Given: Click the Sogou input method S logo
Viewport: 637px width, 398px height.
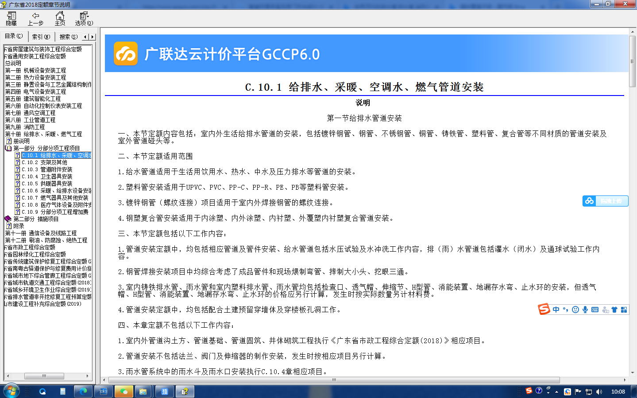Looking at the screenshot, I should click(x=544, y=310).
